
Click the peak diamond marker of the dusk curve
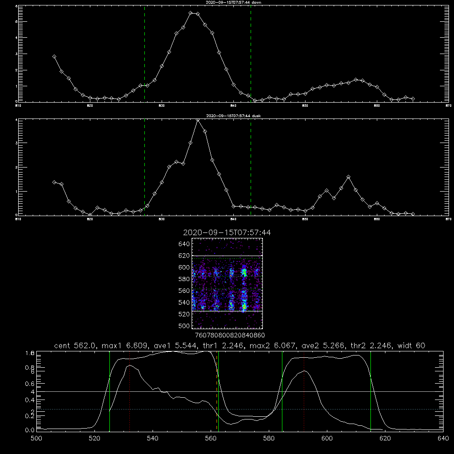coord(198,120)
